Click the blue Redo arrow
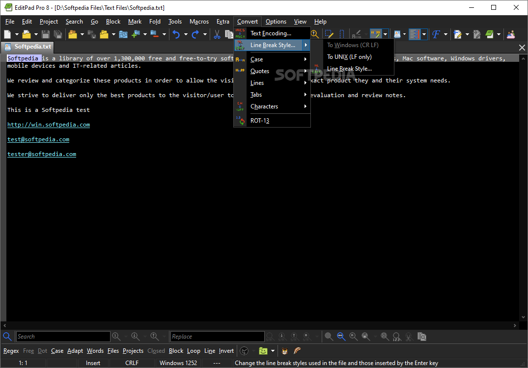This screenshot has height=368, width=528. (195, 34)
